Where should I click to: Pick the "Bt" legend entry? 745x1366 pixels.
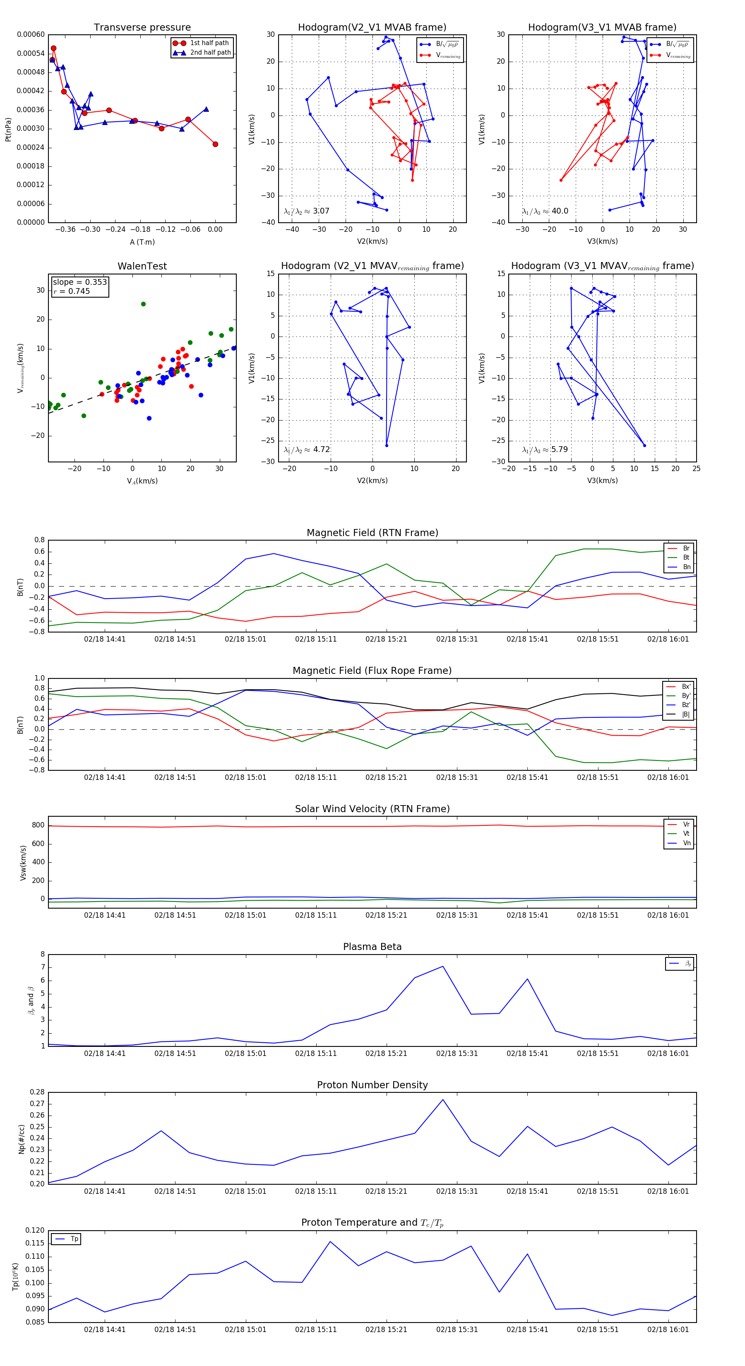[x=679, y=557]
